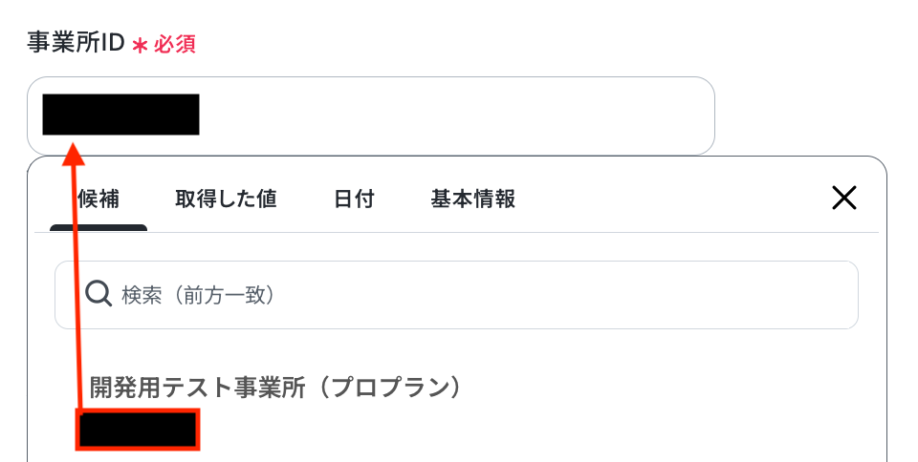This screenshot has height=462, width=918.
Task: Open the 取得した値 tab
Action: [226, 199]
